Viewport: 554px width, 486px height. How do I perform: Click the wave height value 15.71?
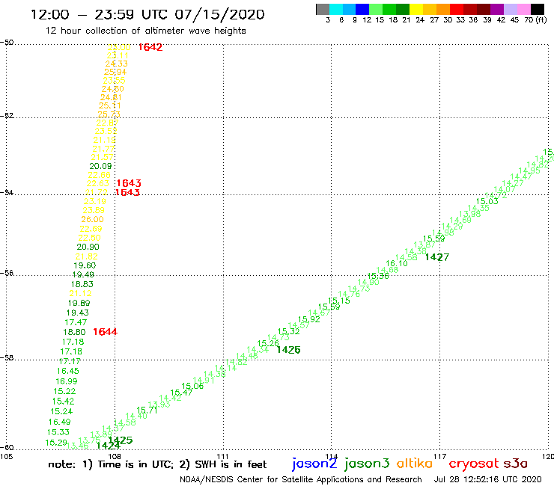(x=147, y=410)
